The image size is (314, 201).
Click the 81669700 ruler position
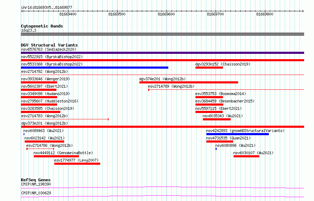click(216, 14)
